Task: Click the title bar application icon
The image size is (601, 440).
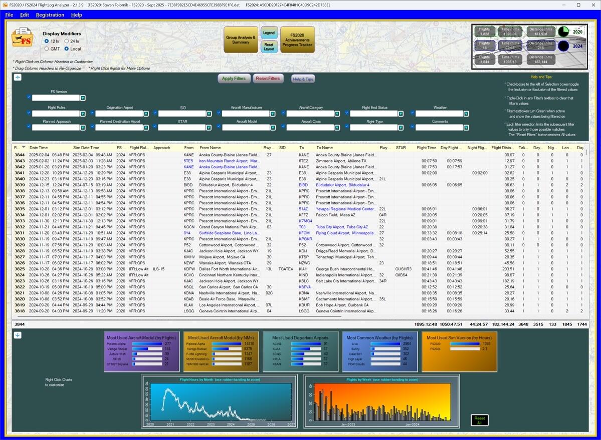Action: tap(6, 5)
